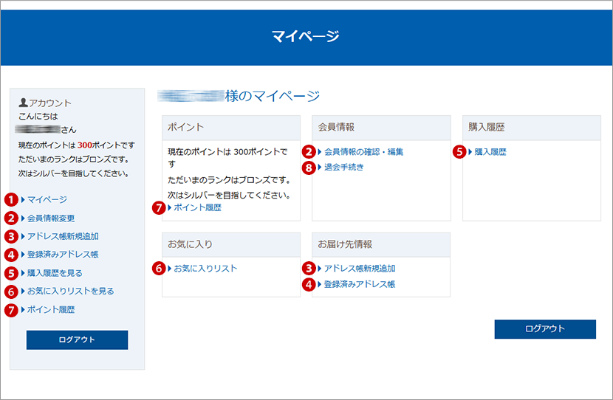Open 購入履歴 link in 購入履歴 card
The width and height of the screenshot is (613, 400).
point(490,152)
